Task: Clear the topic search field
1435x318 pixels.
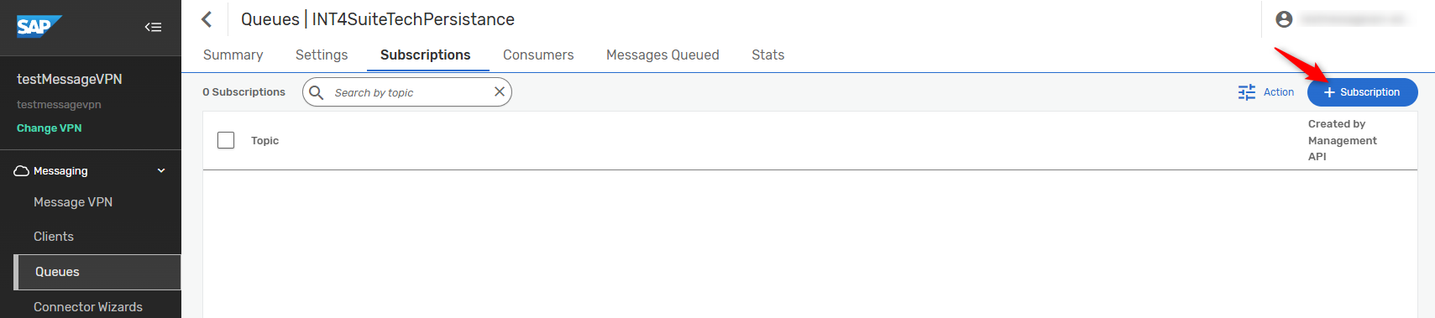Action: tap(500, 91)
